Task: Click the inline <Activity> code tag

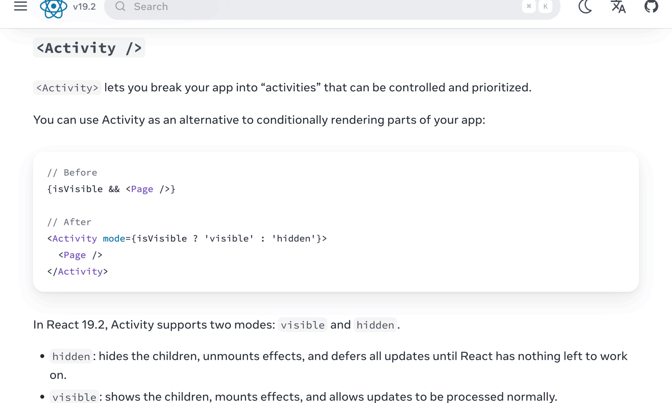Action: (67, 88)
